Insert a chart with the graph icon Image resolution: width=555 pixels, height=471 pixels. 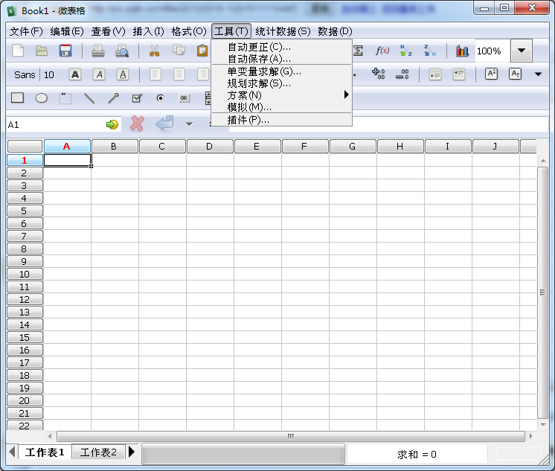[463, 51]
